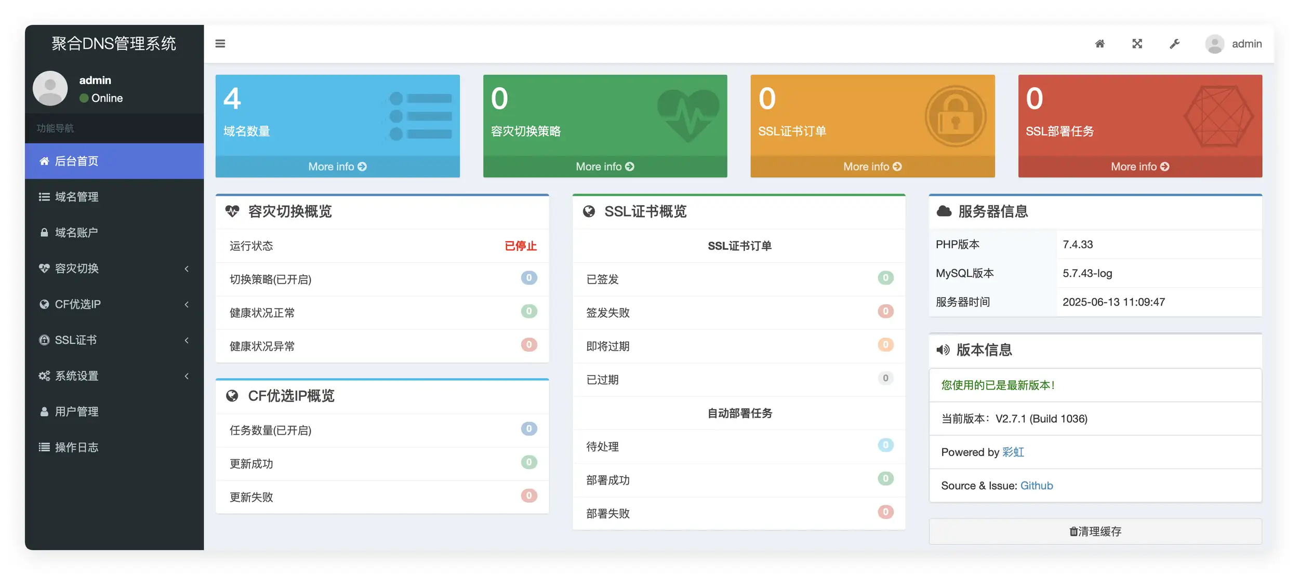Click the 健康状况正常 green count badge
The image size is (1299, 575).
529,311
